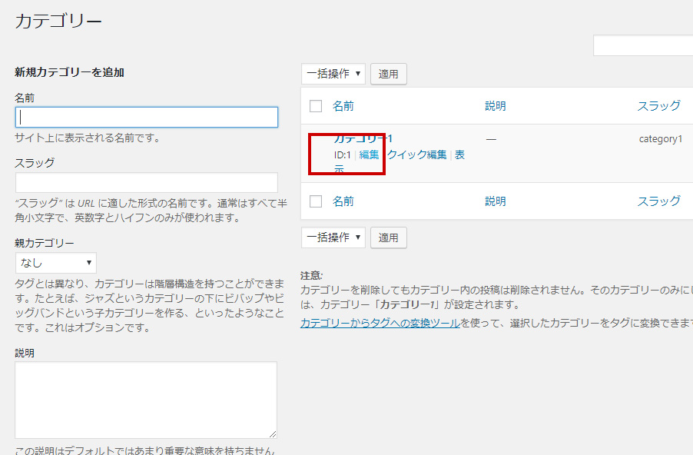Click the resize handle of 説明 textarea
This screenshot has width=693, height=455.
272,433
